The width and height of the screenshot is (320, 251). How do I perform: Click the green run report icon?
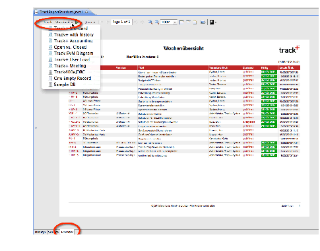(x=77, y=22)
